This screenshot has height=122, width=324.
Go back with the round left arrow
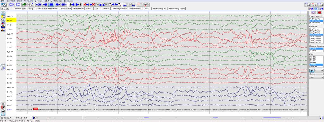[x=11, y=4]
